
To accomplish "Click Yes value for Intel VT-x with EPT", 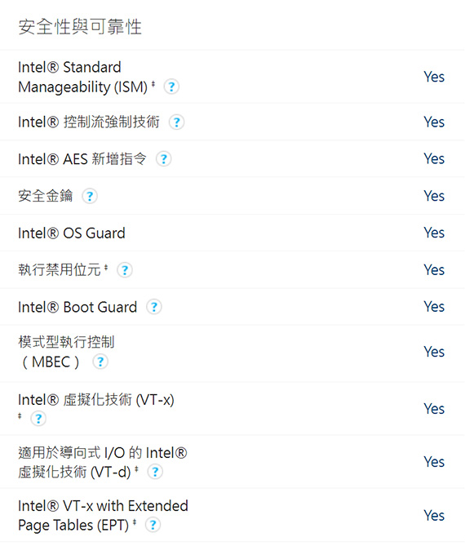I will [434, 515].
